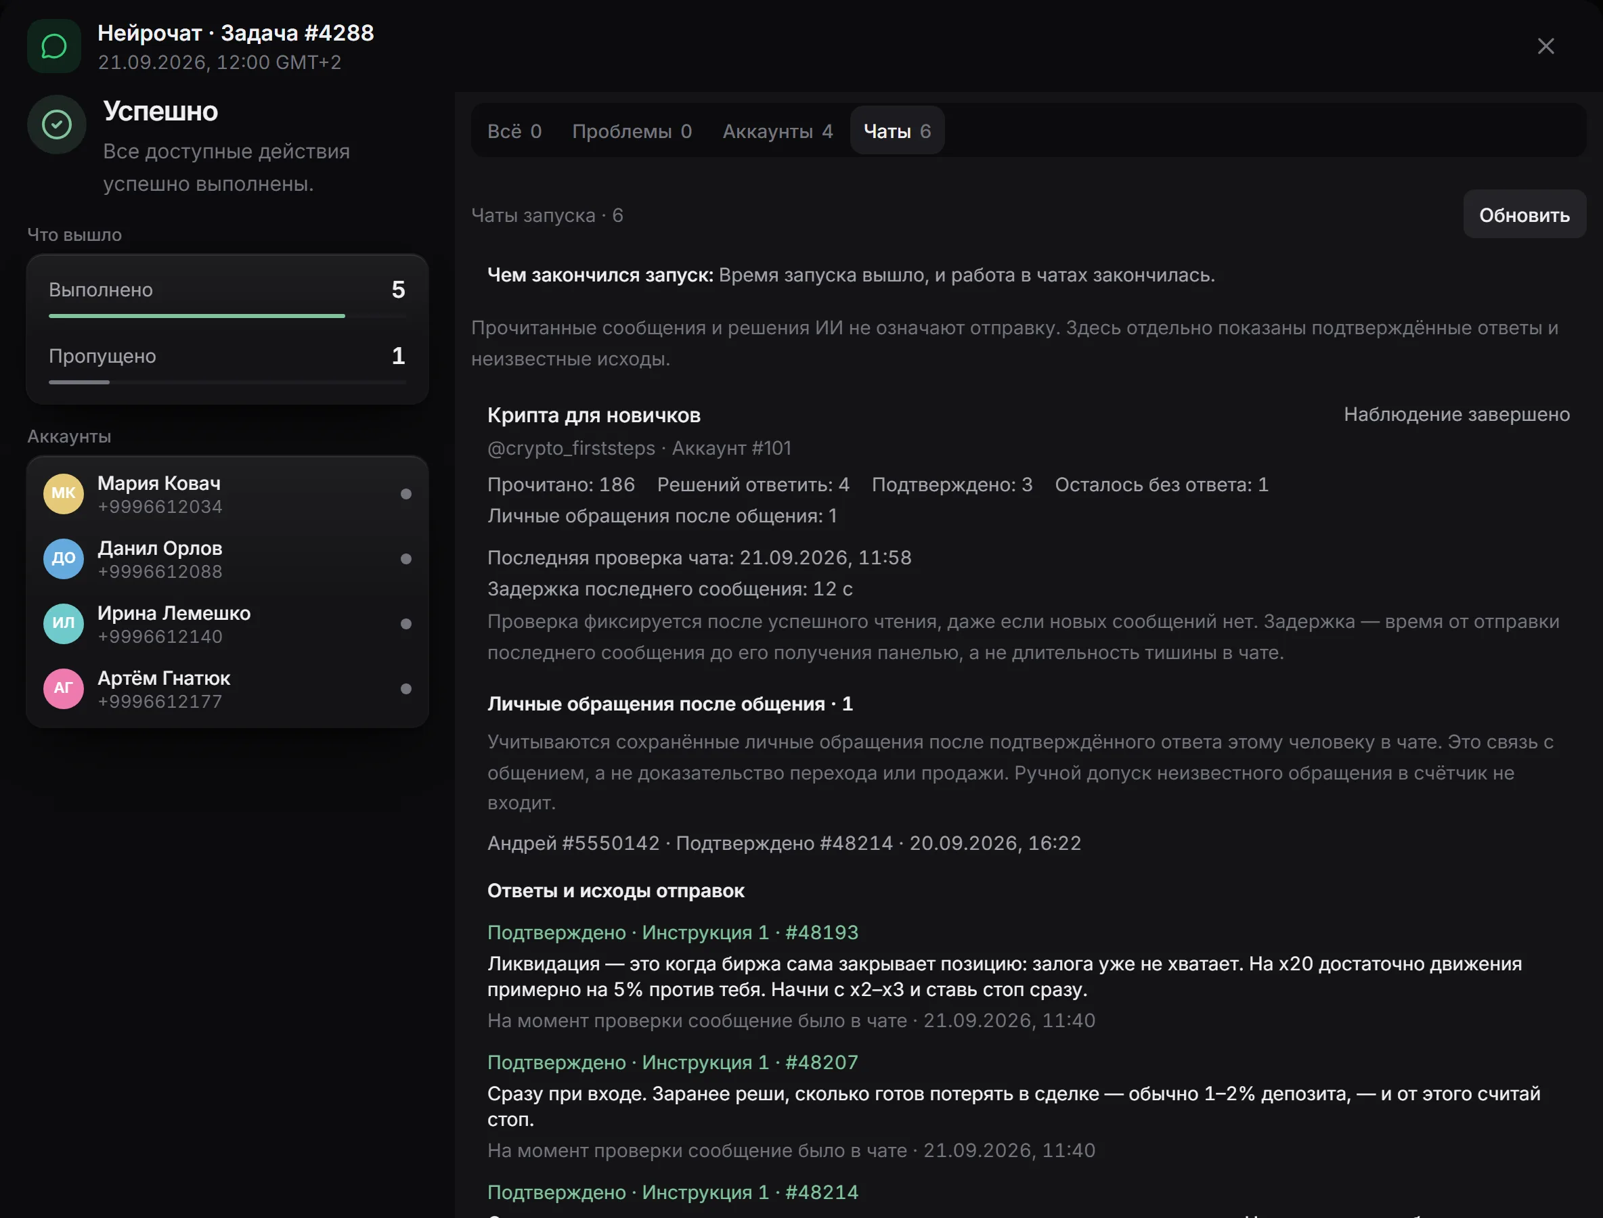Select account row Артём Гнатюк
This screenshot has height=1218, width=1603.
[x=227, y=689]
